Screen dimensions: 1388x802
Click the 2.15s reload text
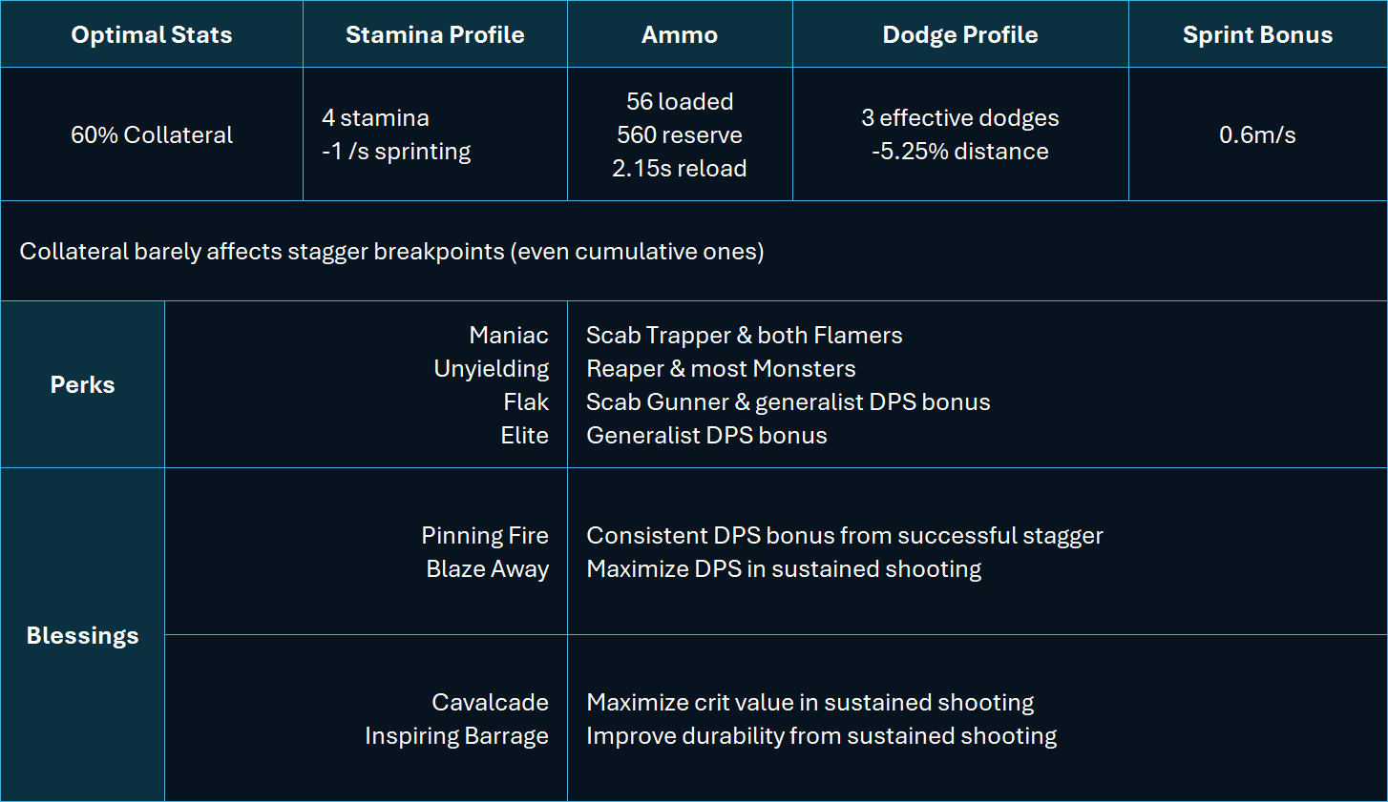(x=680, y=168)
